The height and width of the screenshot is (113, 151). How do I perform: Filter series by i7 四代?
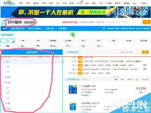coord(93,65)
